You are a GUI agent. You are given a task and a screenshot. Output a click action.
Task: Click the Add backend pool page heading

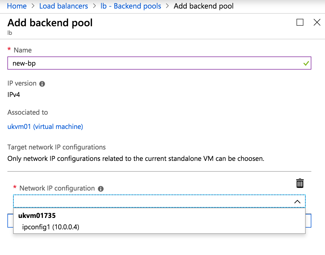(x=50, y=23)
